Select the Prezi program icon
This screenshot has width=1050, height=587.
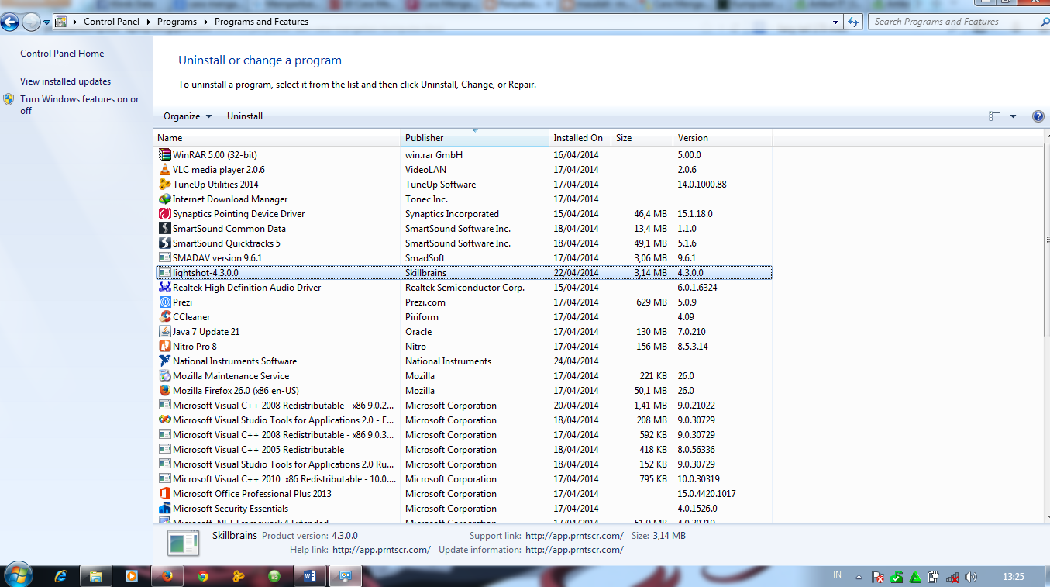click(164, 302)
